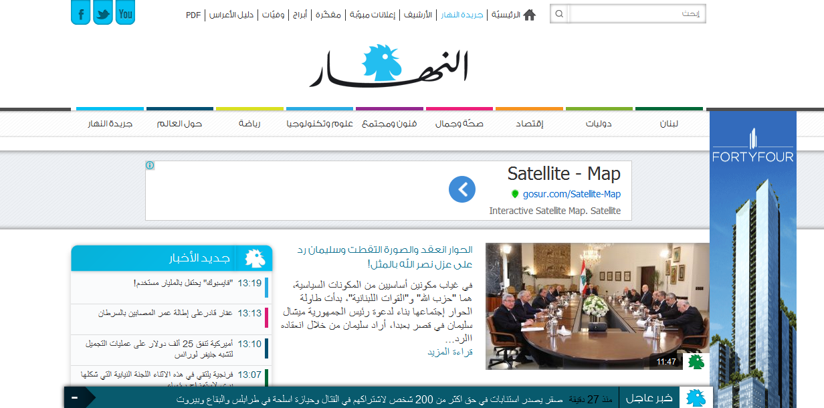824x408 pixels.
Task: Open the YouTube social icon
Action: tap(125, 13)
